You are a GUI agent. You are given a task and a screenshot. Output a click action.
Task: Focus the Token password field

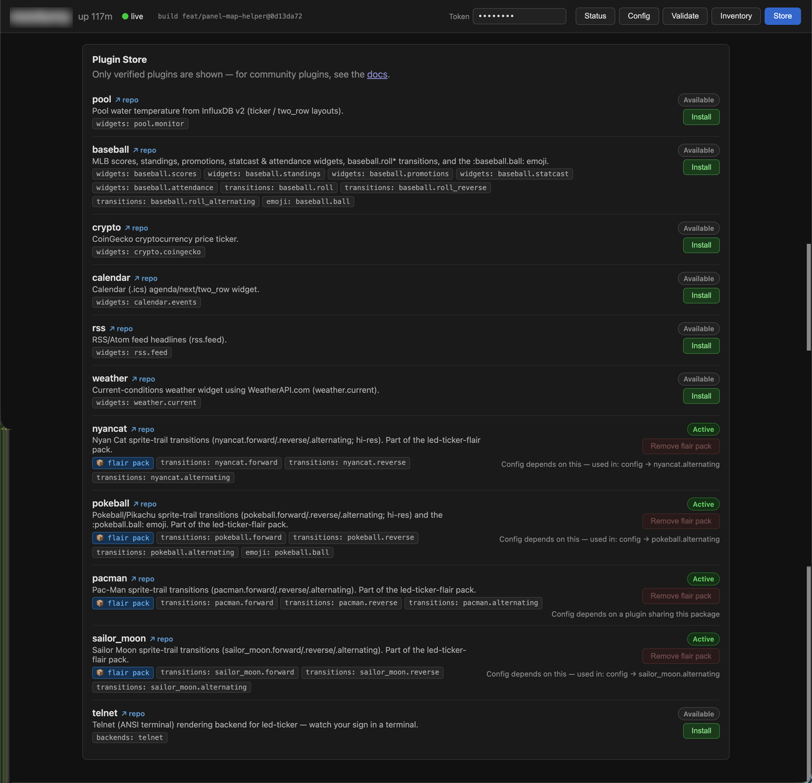(x=519, y=16)
